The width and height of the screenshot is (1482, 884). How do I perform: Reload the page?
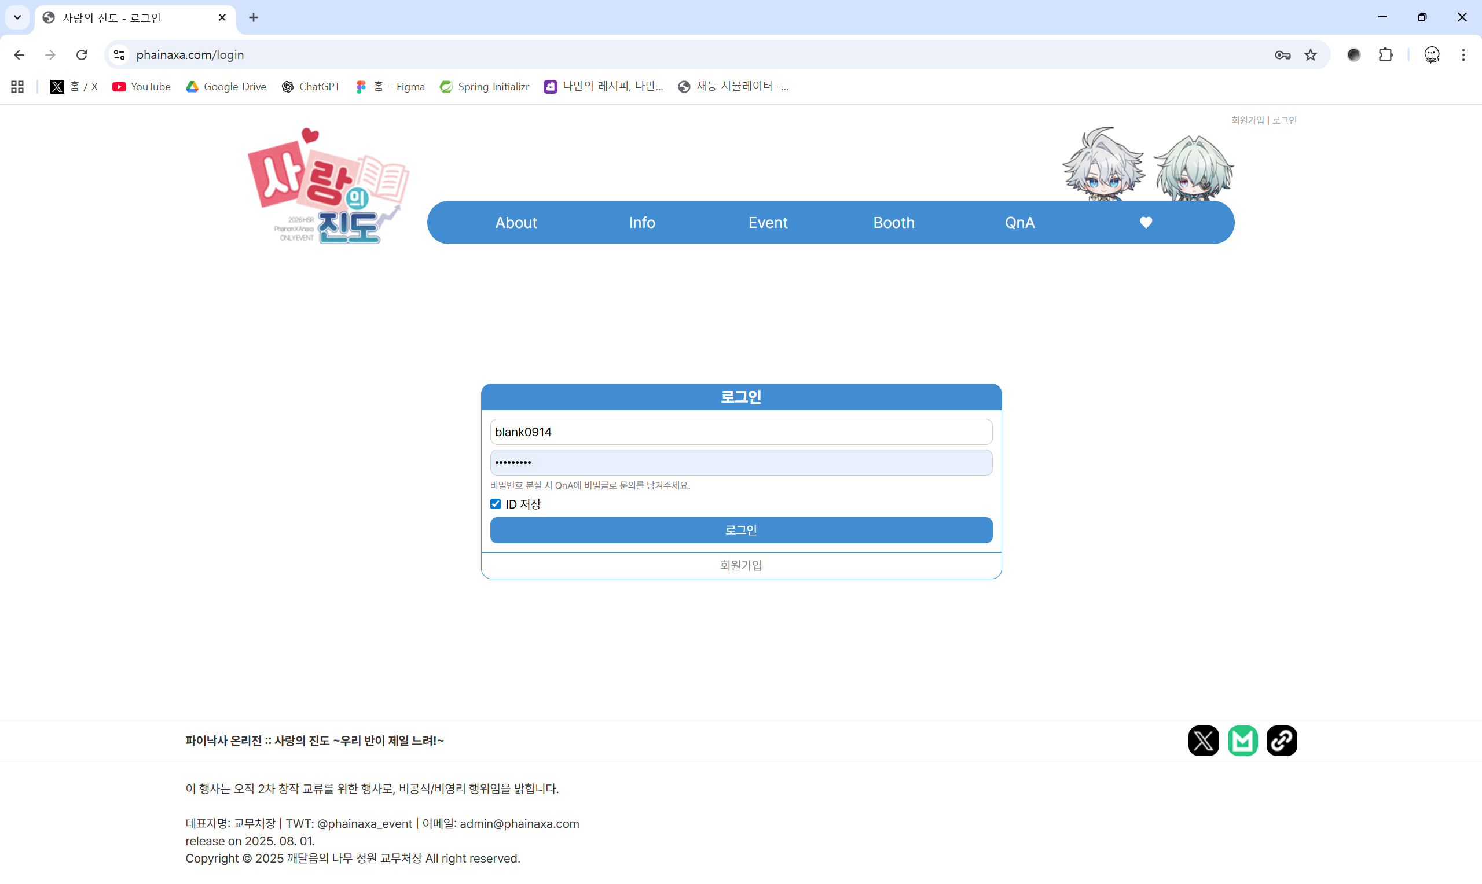[82, 55]
